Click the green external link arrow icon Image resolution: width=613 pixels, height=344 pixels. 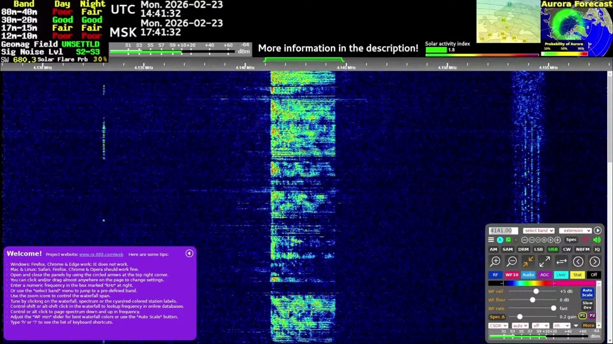click(x=508, y=240)
